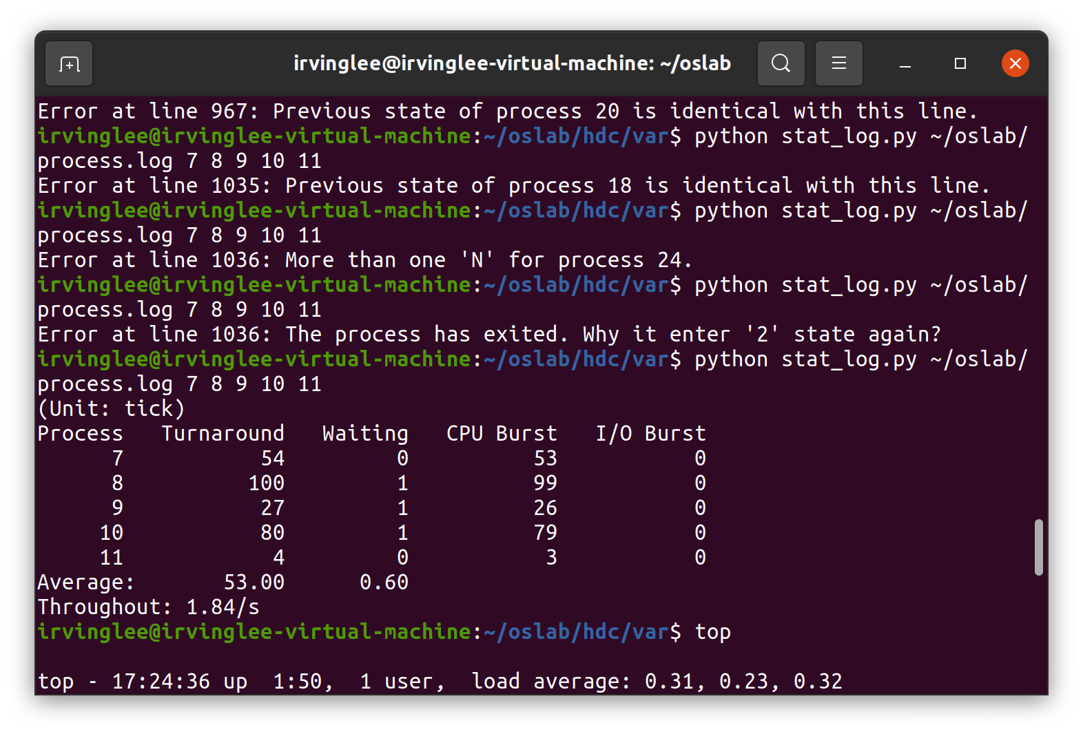Open the hamburger menu

[838, 63]
